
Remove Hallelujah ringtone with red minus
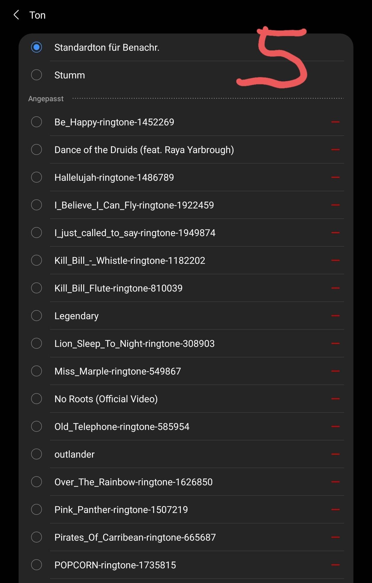pyautogui.click(x=335, y=178)
